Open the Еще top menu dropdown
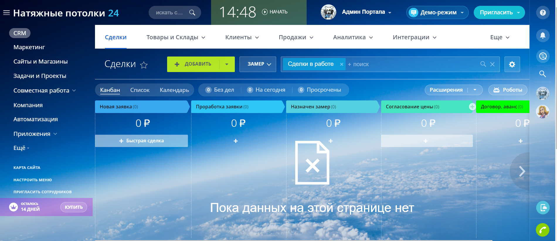The image size is (557, 241). pyautogui.click(x=500, y=37)
